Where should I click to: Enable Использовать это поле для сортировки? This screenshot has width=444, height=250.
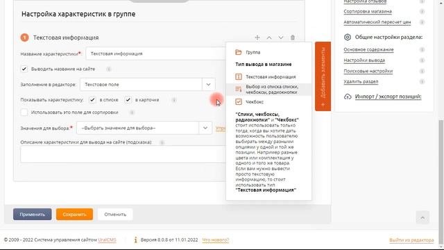point(24,112)
